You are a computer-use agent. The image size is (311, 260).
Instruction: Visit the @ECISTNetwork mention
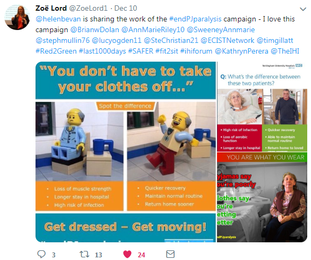(x=227, y=40)
